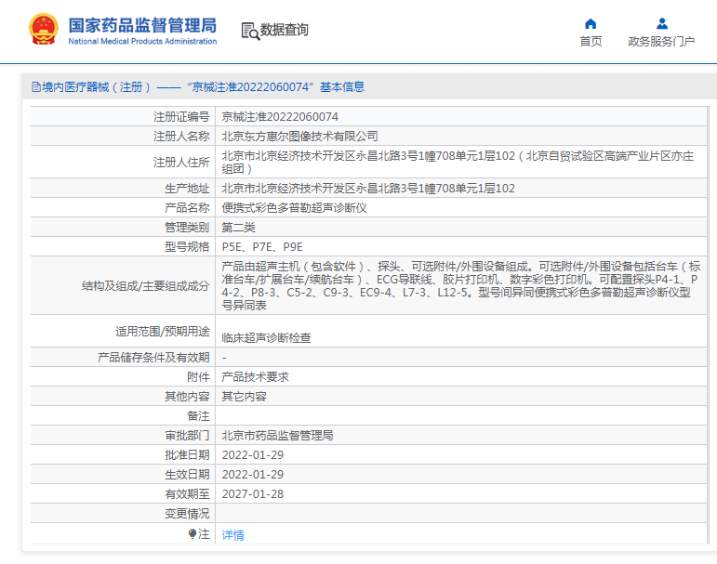717x564 pixels.
Task: Click the model spec value P5E、P7E、P9E
Action: (x=262, y=246)
